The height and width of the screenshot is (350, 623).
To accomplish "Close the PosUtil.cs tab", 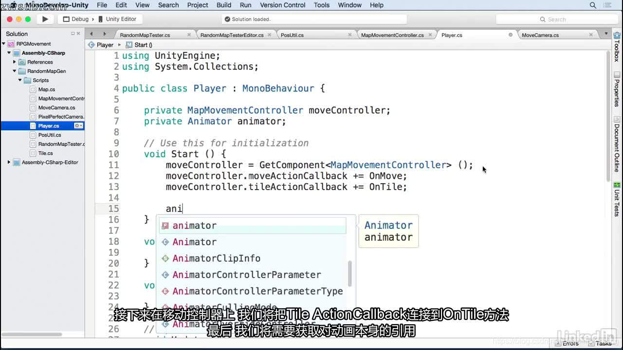I will click(x=350, y=35).
